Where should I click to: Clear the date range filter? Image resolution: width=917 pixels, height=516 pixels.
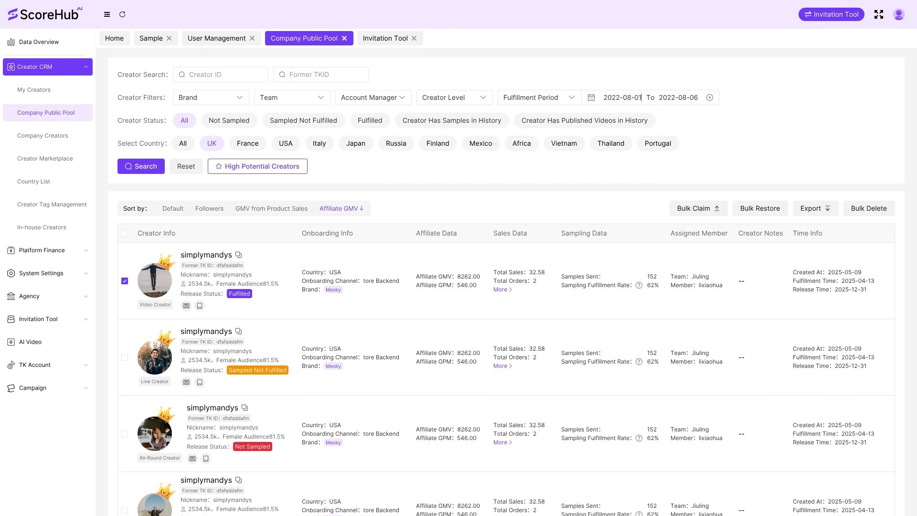pos(710,97)
